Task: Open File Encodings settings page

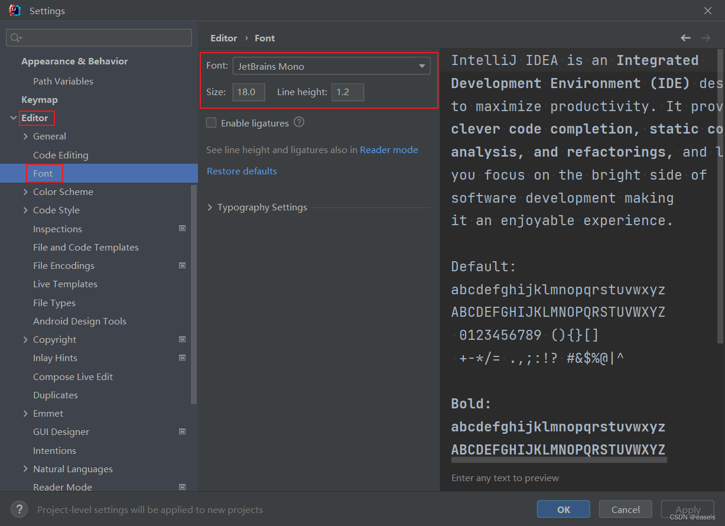Action: 64,265
